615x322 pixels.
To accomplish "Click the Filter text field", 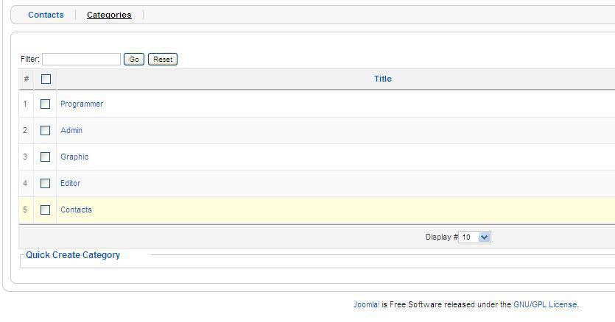I will pos(81,59).
